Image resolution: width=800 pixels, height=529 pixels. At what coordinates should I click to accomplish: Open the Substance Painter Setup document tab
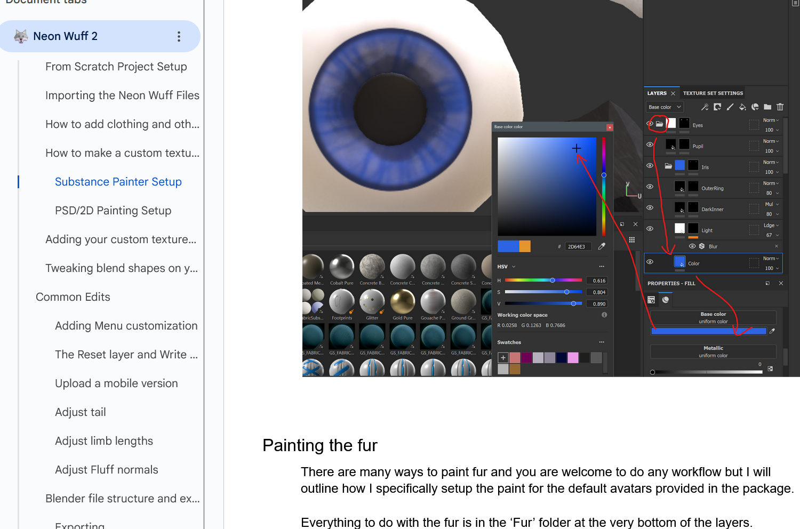coord(118,182)
